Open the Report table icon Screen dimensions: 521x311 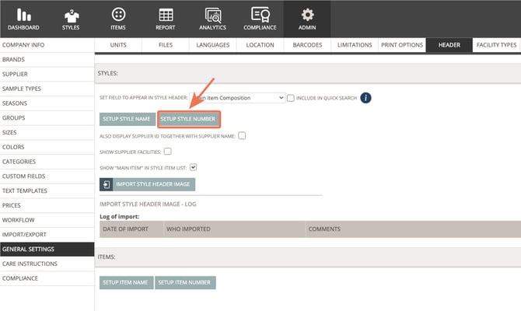click(166, 14)
